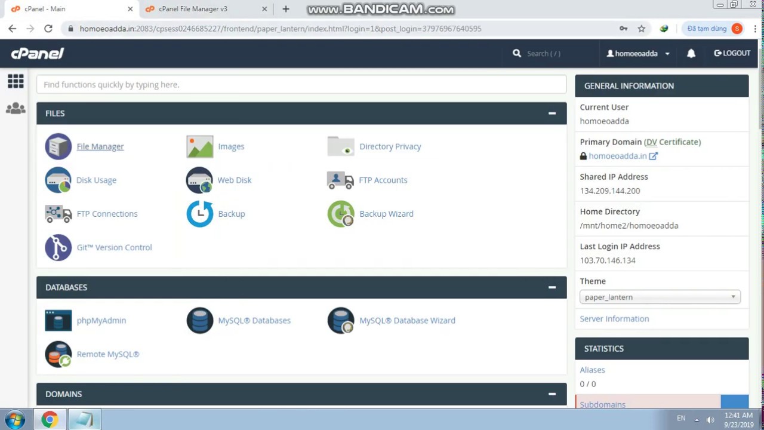Click the browser reload button
764x430 pixels.
48,29
